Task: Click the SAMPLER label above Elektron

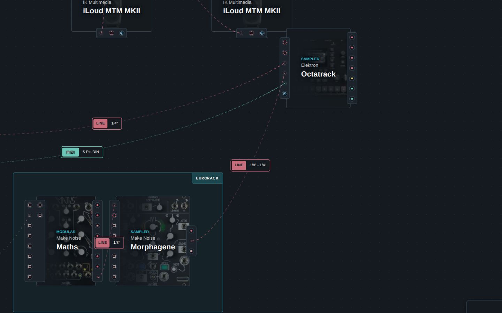Action: pos(310,59)
